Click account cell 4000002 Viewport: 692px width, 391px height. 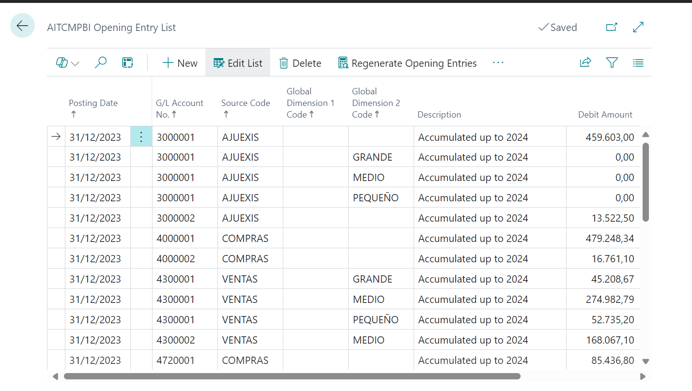tap(185, 259)
